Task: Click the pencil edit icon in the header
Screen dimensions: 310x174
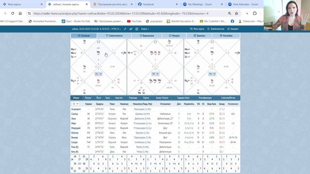Action: [125, 29]
